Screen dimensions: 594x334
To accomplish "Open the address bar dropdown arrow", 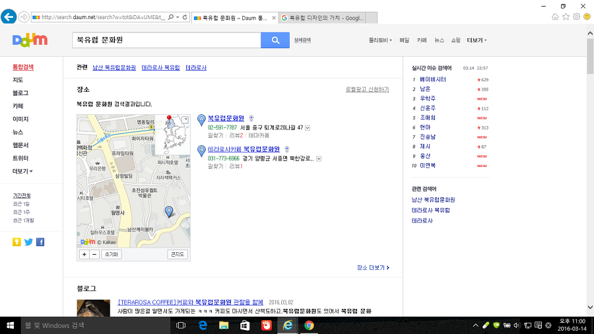I will 178,17.
